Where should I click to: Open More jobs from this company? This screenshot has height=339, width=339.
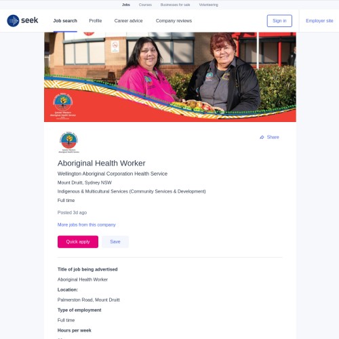(87, 224)
